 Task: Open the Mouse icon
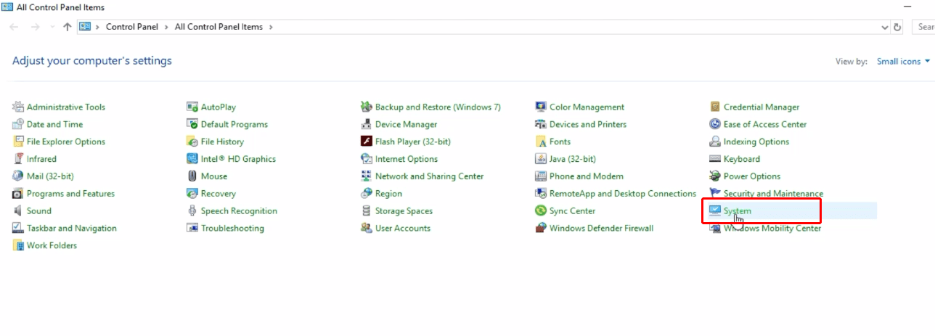(x=192, y=176)
